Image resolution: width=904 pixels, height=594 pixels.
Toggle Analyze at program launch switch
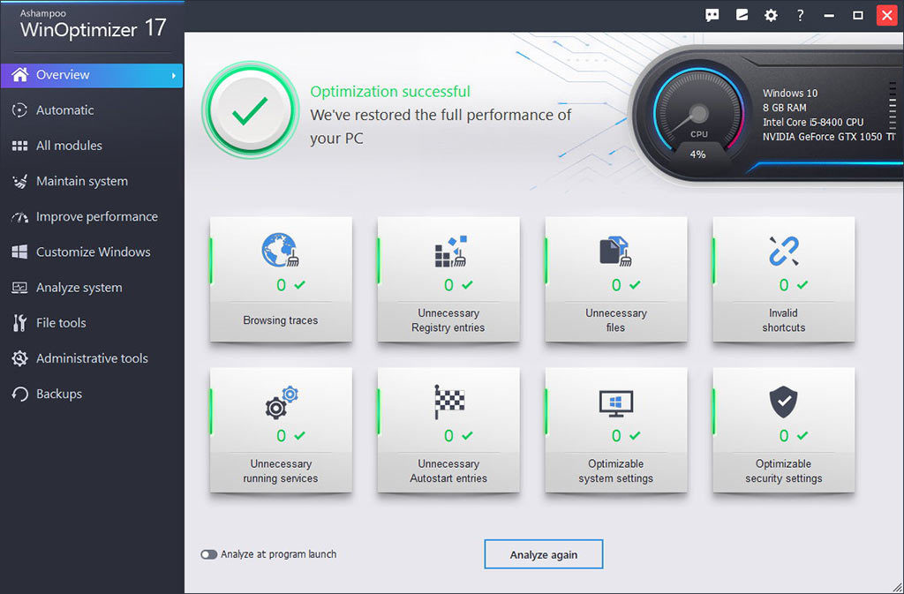pos(209,554)
